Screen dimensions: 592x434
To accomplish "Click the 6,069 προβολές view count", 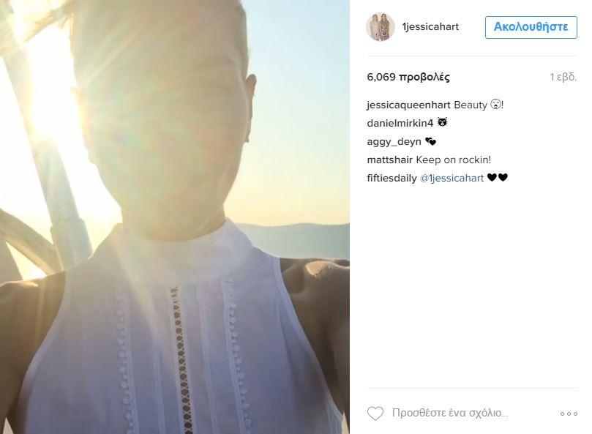I will (408, 77).
